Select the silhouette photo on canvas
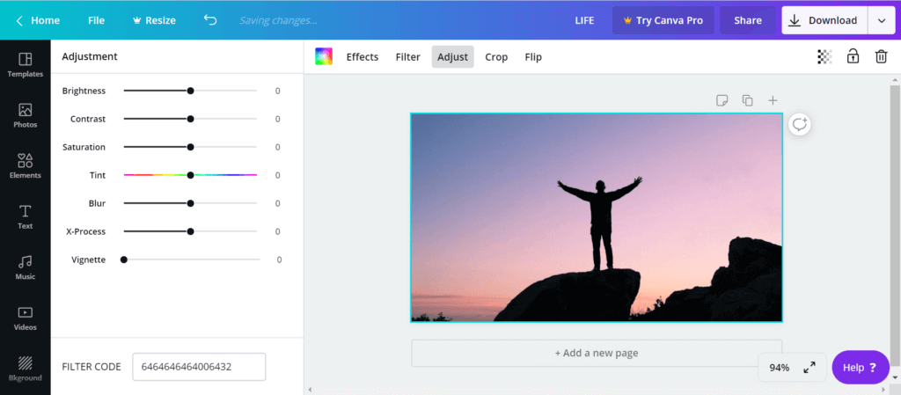The width and height of the screenshot is (901, 395). tap(597, 217)
